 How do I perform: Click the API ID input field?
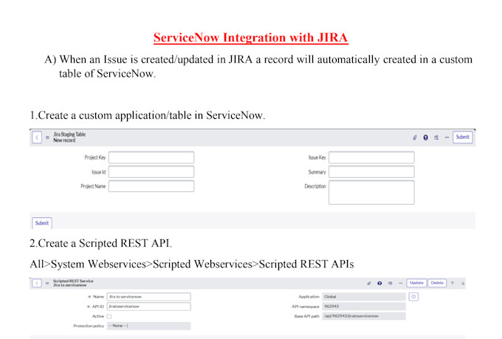tap(149, 307)
